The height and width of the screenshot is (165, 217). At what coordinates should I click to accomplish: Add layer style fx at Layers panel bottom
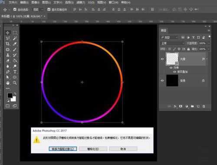point(175,106)
